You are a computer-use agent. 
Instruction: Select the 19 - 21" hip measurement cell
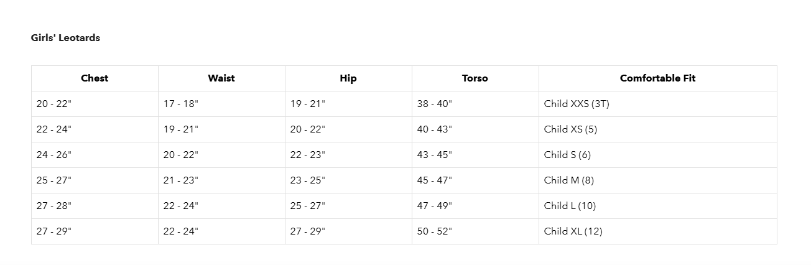click(x=308, y=104)
